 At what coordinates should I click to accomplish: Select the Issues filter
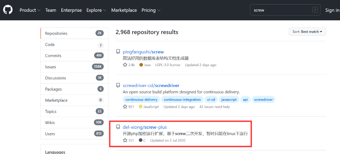75,67
